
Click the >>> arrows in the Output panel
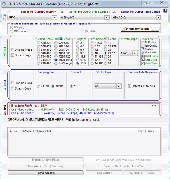pos(154,106)
